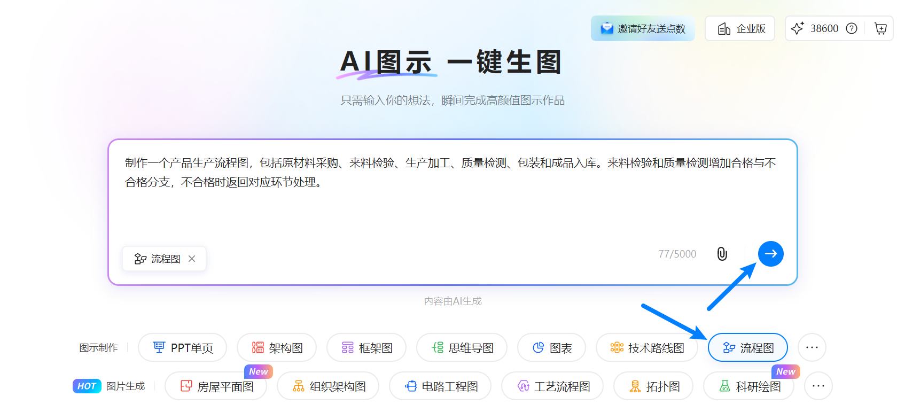Screen dimensions: 897x412
Task: Remove the 流程图 tag from the input
Action: pyautogui.click(x=192, y=259)
